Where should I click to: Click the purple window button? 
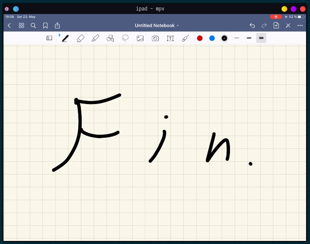pyautogui.click(x=293, y=9)
